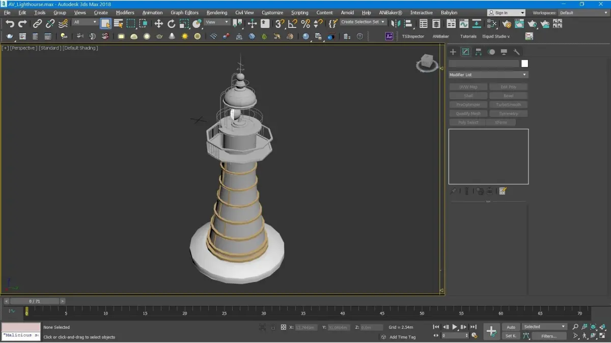The height and width of the screenshot is (343, 611).
Task: Switch to the Utilities wrench tab
Action: 516,52
